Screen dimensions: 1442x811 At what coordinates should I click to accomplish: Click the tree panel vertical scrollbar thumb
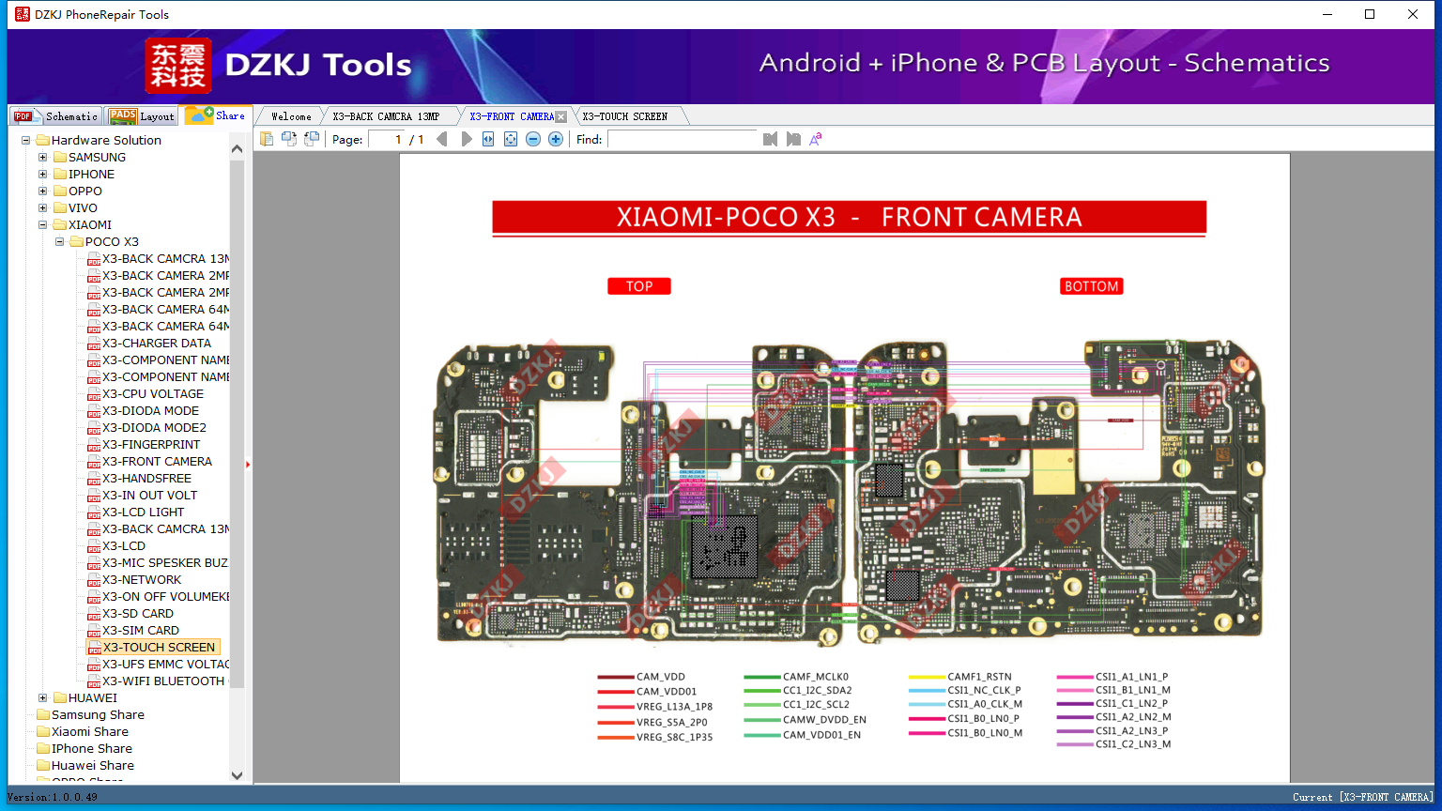pyautogui.click(x=237, y=422)
